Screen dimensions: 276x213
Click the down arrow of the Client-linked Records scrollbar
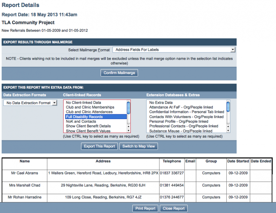[x=129, y=131]
